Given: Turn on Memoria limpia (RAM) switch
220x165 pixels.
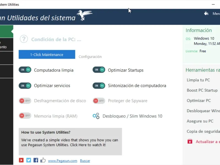Looking at the screenshot, I should pos(25,116).
